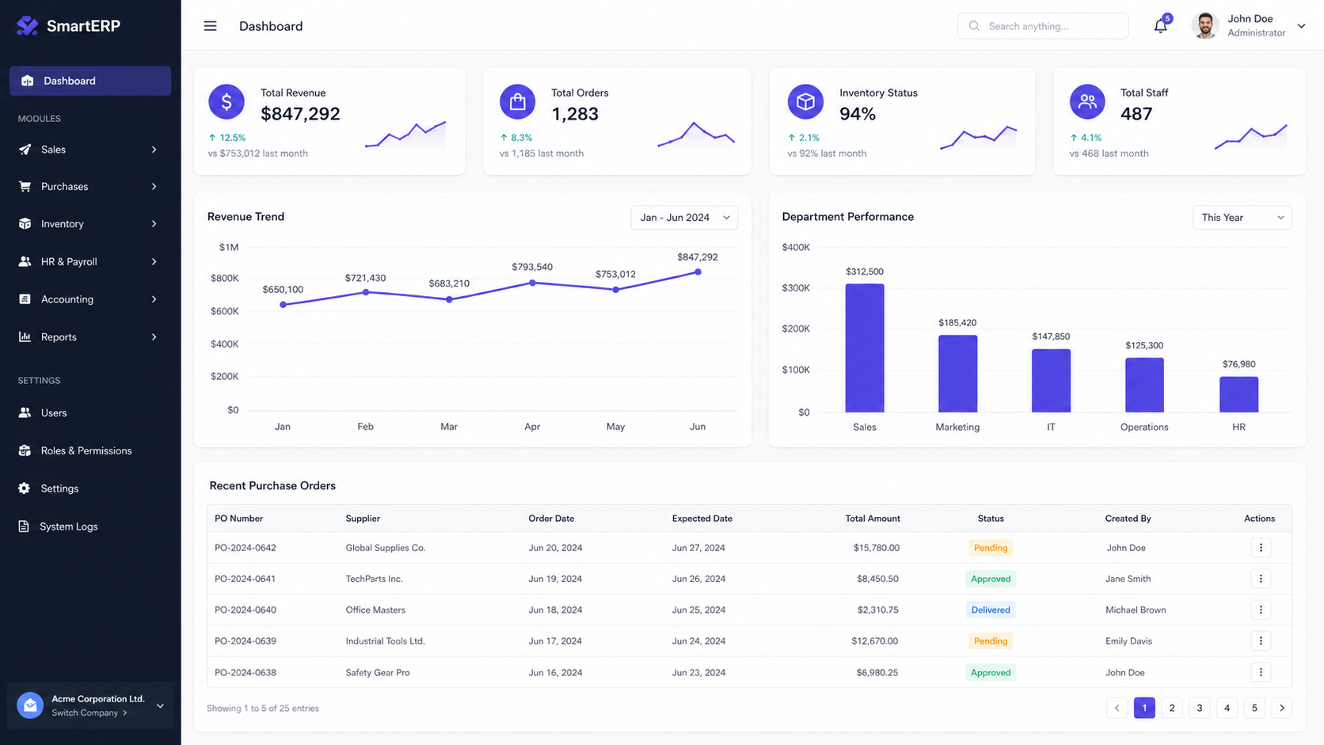Click the Pending badge for PO-2024-0639
The height and width of the screenshot is (745, 1324).
click(991, 640)
